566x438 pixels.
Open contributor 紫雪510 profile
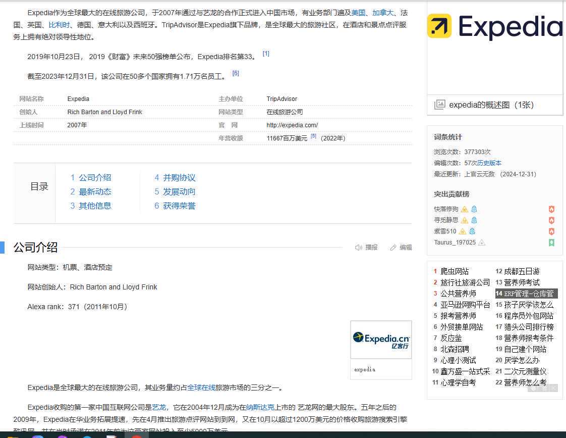[x=445, y=231]
